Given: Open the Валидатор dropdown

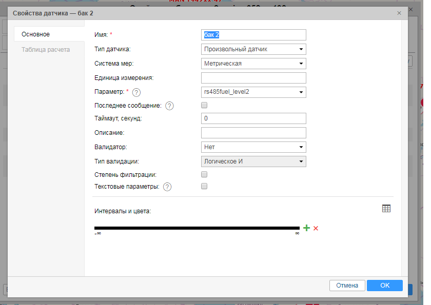Looking at the screenshot, I should tap(253, 147).
